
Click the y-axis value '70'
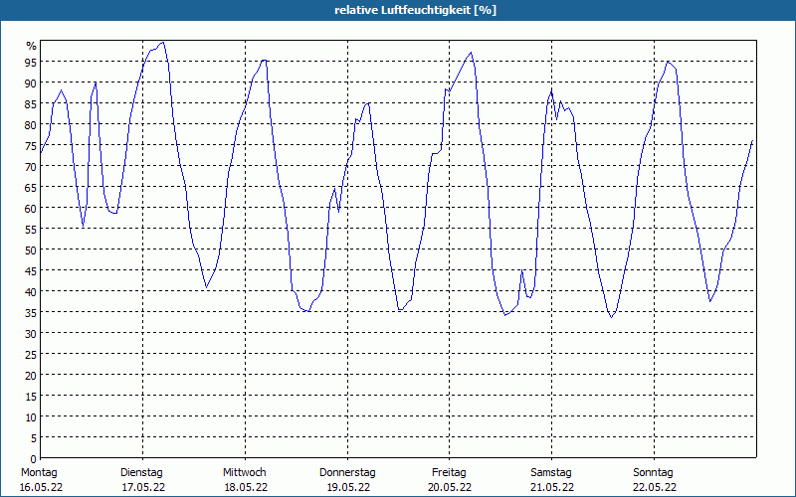tap(31, 167)
